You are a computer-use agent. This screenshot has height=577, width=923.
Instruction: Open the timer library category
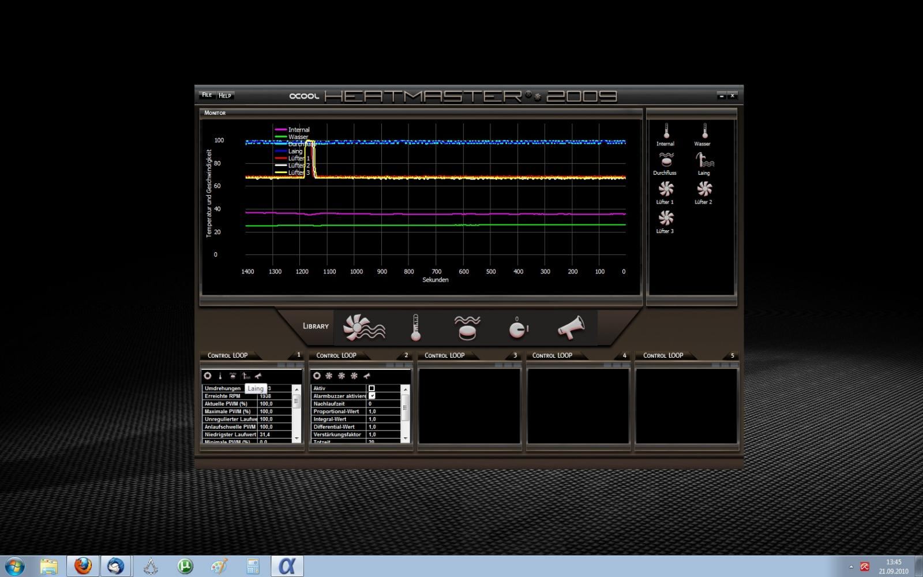tap(518, 327)
